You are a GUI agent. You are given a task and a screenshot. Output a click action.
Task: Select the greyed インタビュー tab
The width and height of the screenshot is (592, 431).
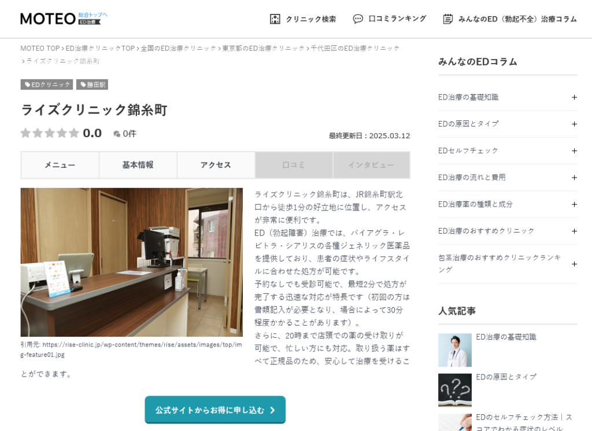(x=371, y=165)
